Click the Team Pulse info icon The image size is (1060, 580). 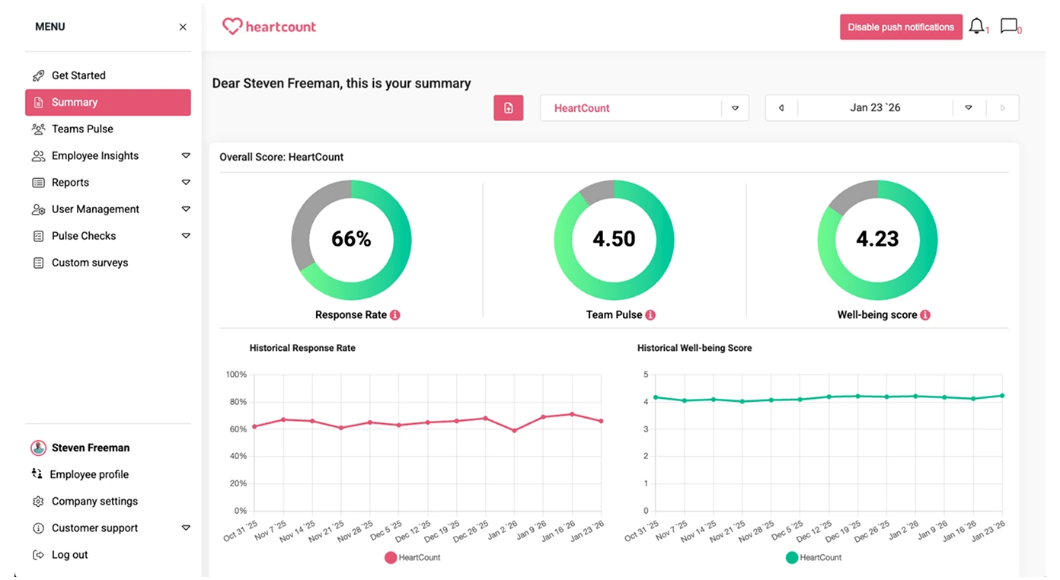[x=650, y=315]
